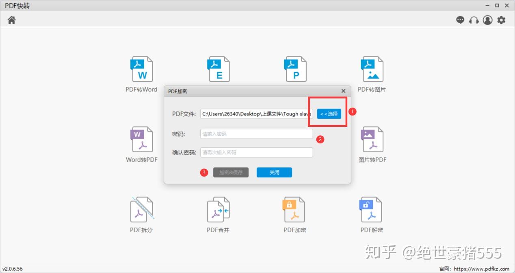Open the PDF拆分 tool

tap(141, 215)
